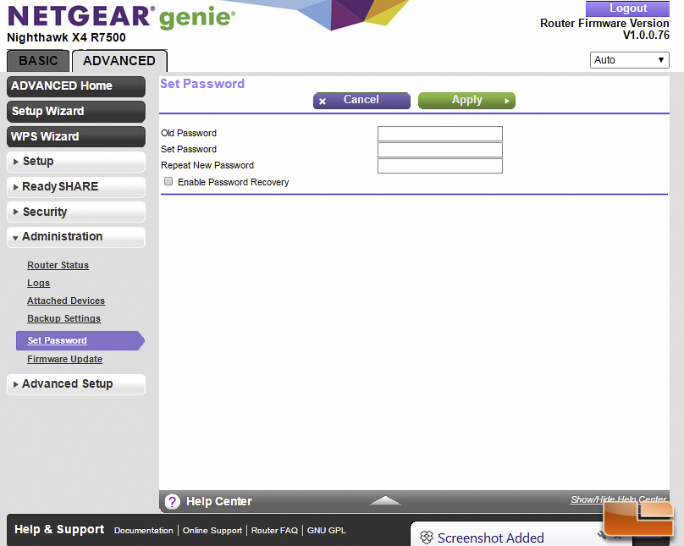
Task: Select Set Password menu item
Action: pyautogui.click(x=80, y=340)
